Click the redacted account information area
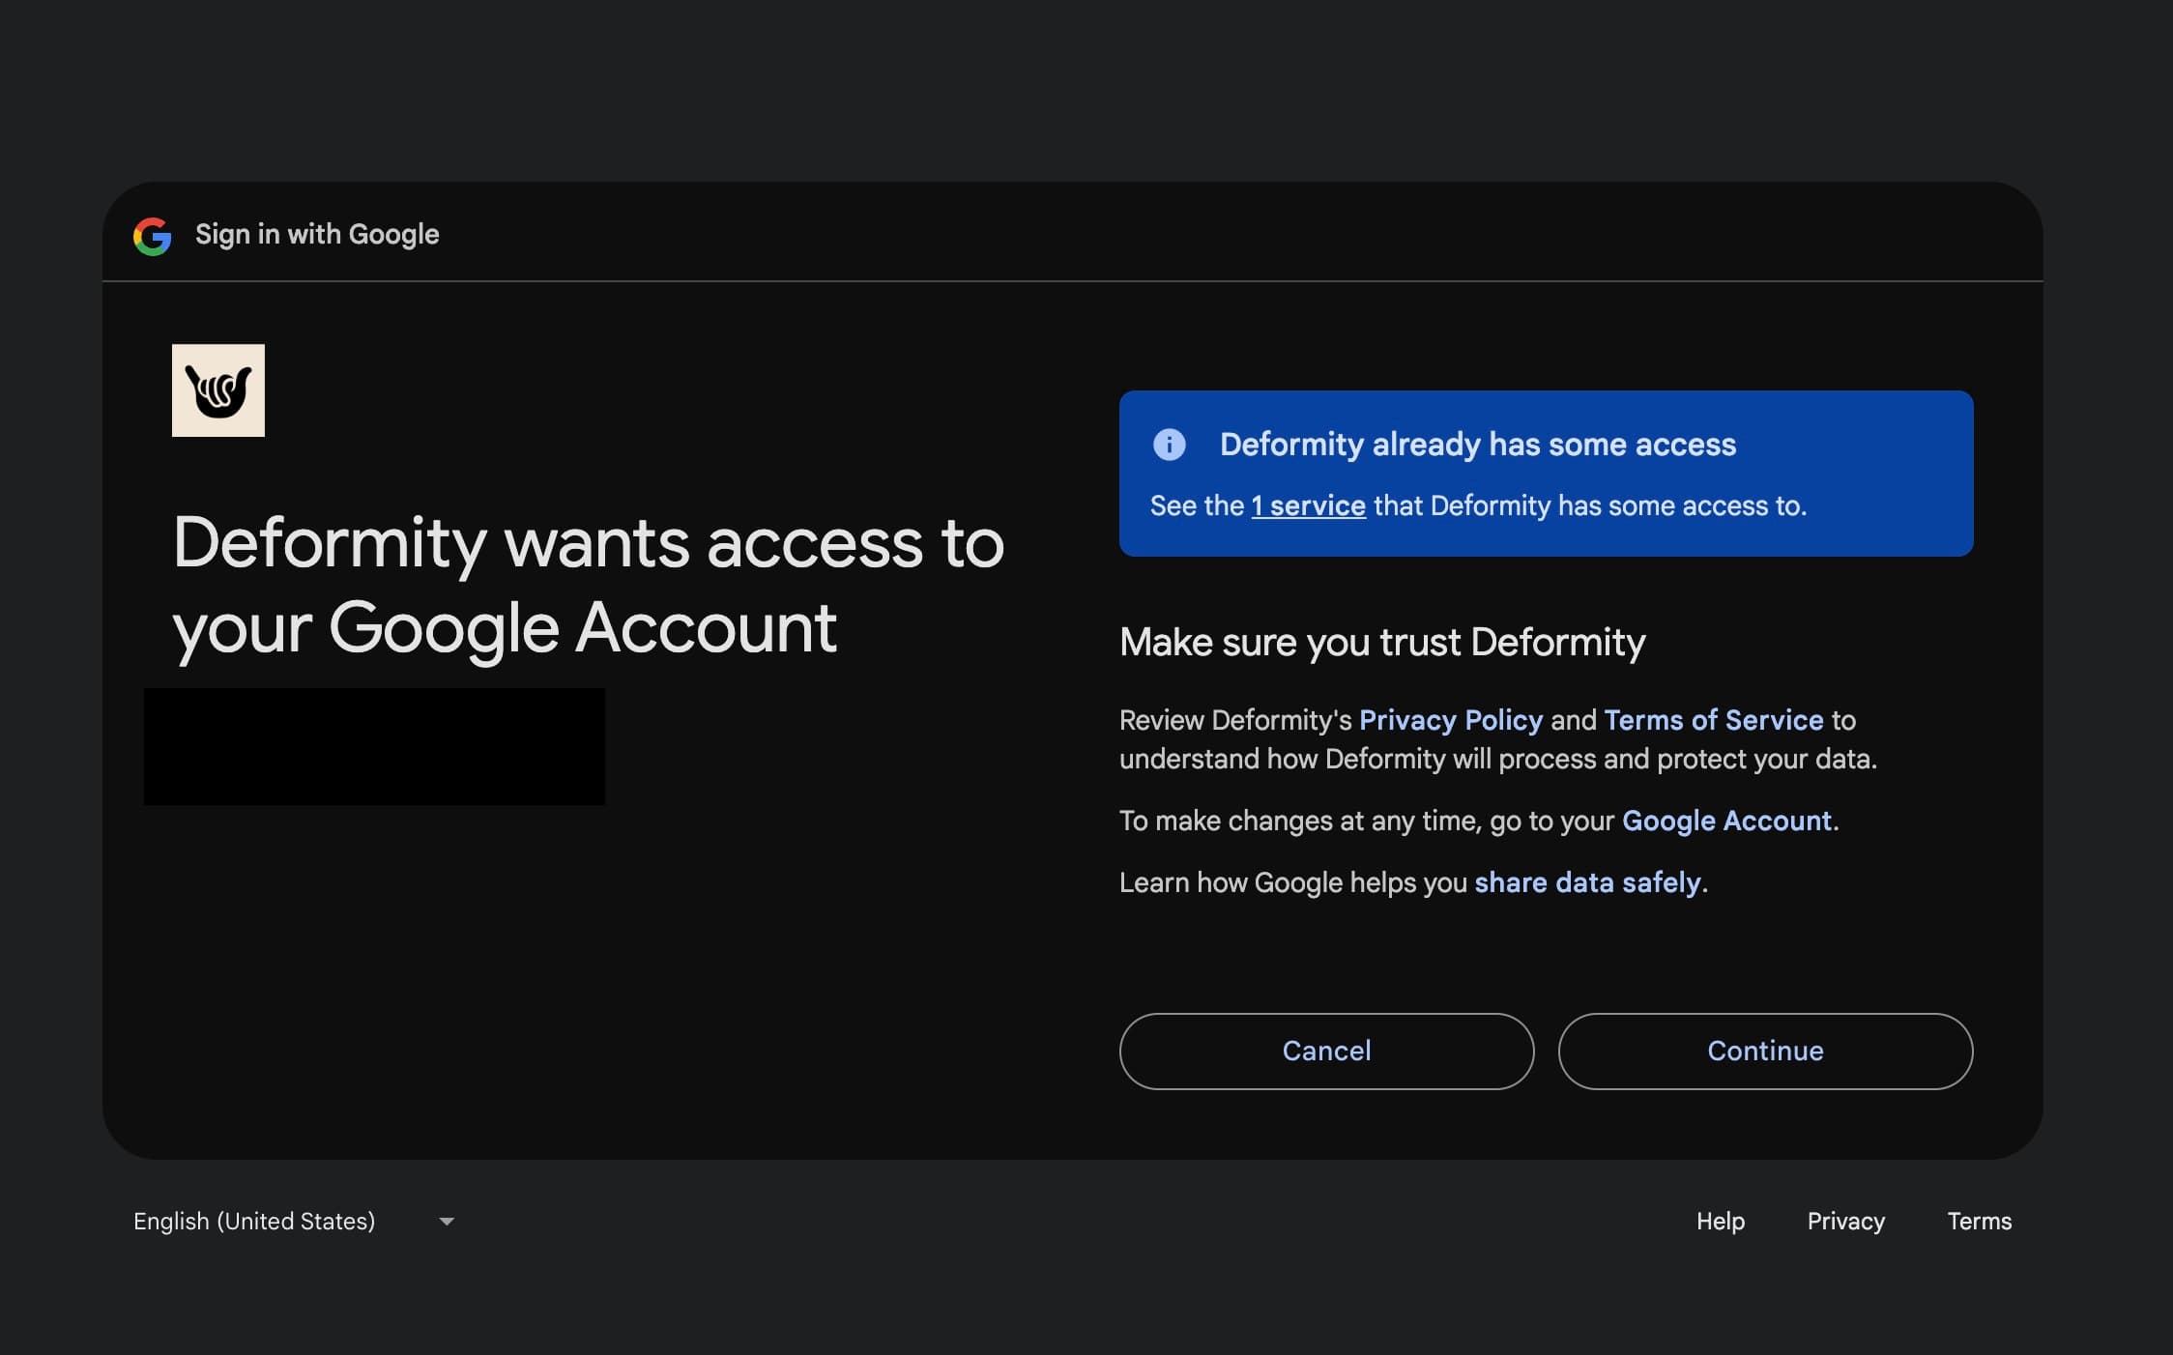The width and height of the screenshot is (2173, 1355). pyautogui.click(x=375, y=746)
